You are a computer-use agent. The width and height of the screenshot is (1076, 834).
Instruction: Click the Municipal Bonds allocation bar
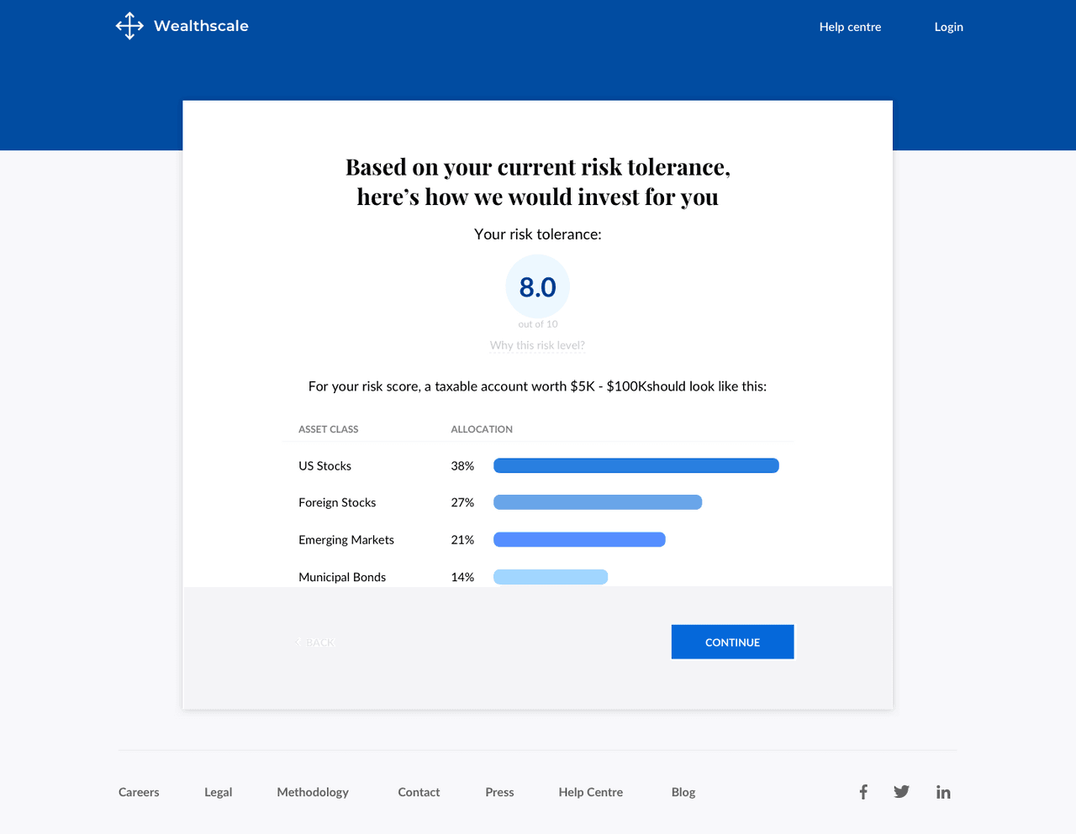click(x=551, y=577)
